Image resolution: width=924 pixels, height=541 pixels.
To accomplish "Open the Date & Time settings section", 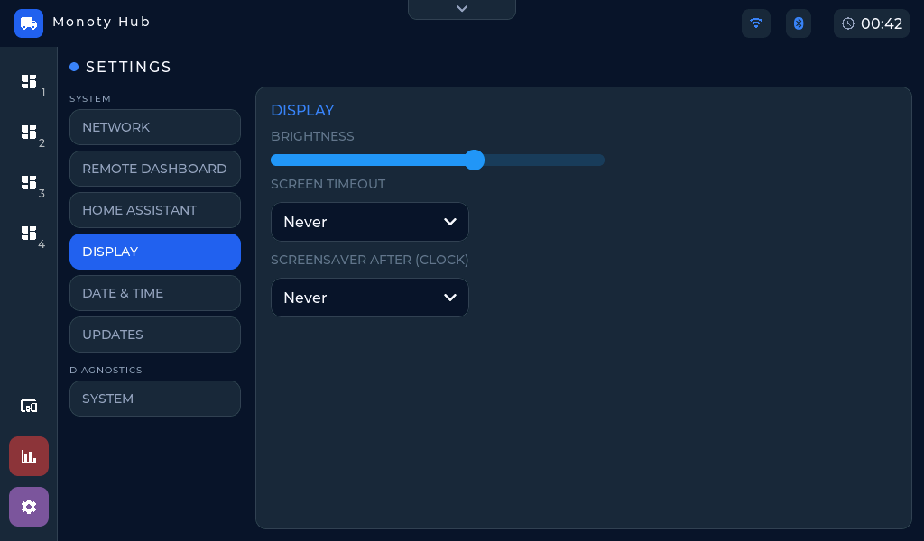I will point(155,293).
